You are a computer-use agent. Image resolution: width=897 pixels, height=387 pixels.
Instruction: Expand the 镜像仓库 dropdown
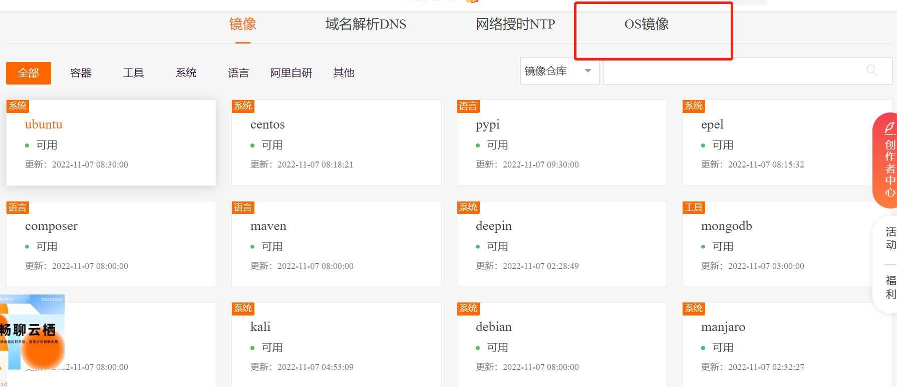tap(559, 71)
